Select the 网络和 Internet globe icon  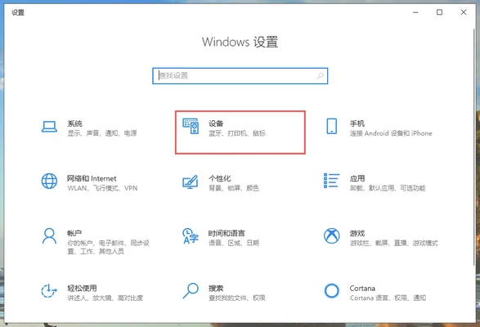tap(49, 181)
